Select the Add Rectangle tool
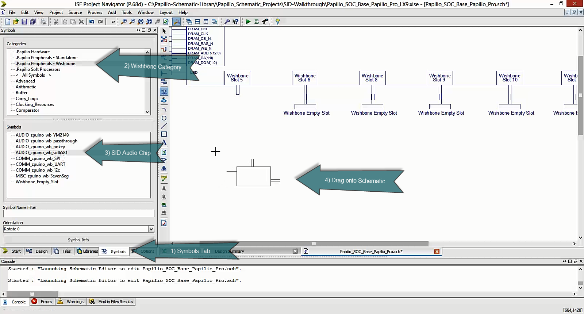The height and width of the screenshot is (314, 584). click(164, 134)
